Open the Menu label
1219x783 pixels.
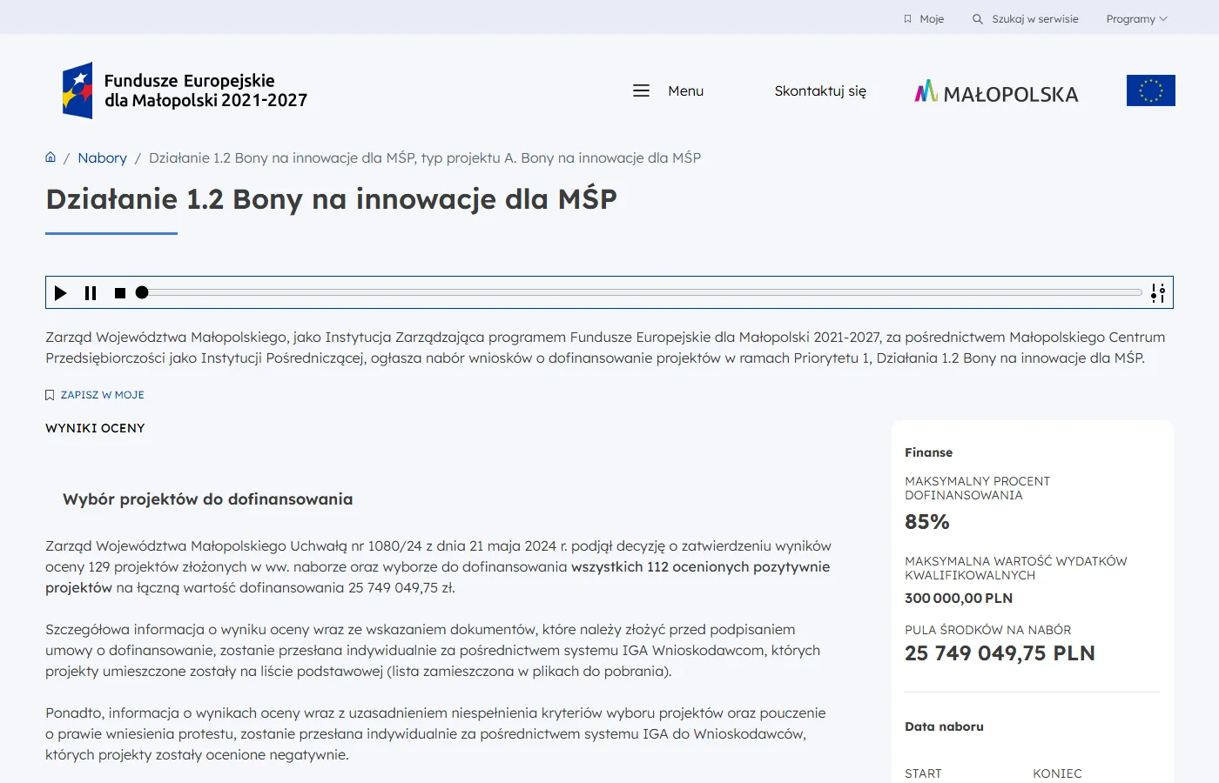(686, 90)
